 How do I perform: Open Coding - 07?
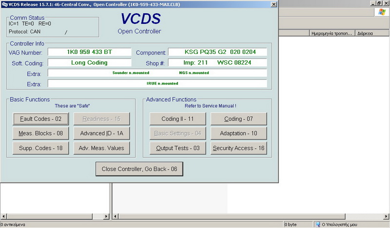point(238,119)
